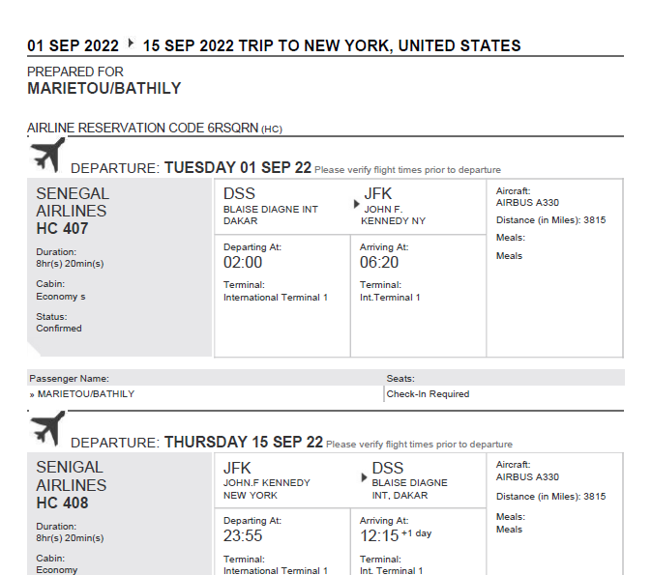Viewport: 652px width, 575px height.
Task: Click the HC 408 flight number
Action: tap(62, 503)
